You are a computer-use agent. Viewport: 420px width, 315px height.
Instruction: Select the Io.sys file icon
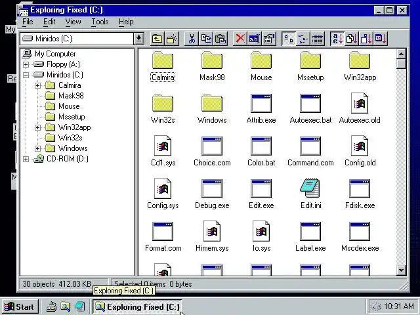point(261,231)
